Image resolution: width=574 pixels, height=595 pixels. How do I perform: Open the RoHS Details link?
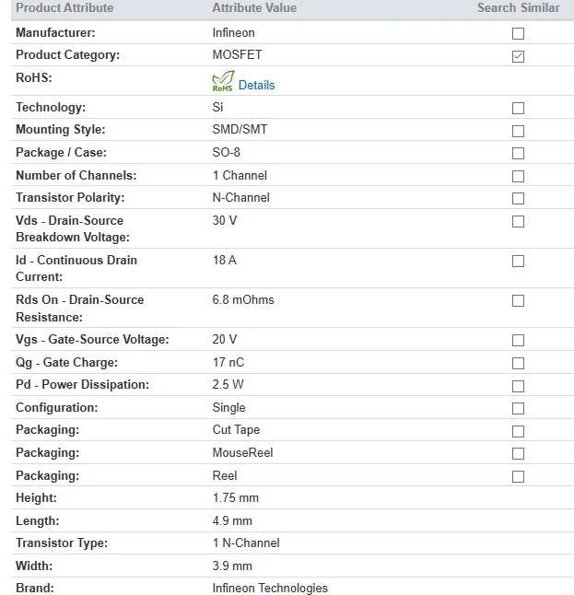256,85
